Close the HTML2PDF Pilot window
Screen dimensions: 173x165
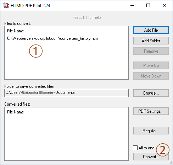[164, 5]
